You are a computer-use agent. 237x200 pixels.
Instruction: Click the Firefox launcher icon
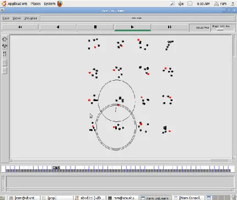(x=60, y=3)
